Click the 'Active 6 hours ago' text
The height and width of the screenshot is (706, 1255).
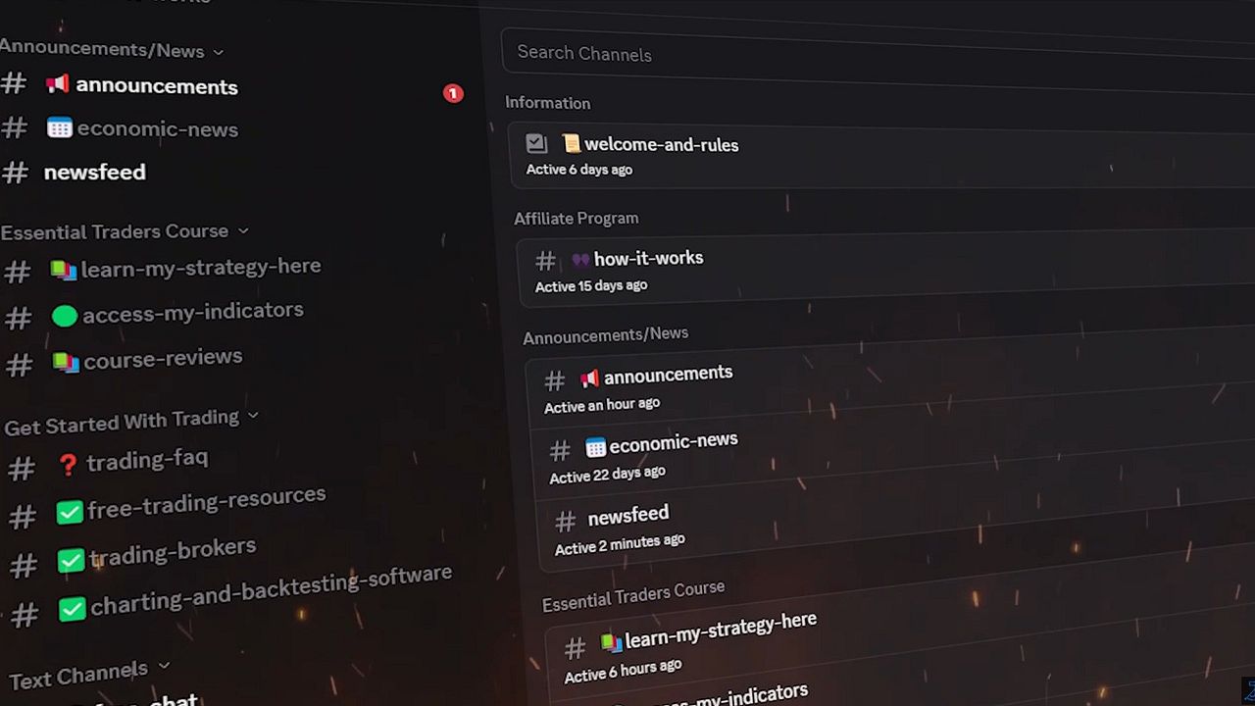tap(624, 671)
